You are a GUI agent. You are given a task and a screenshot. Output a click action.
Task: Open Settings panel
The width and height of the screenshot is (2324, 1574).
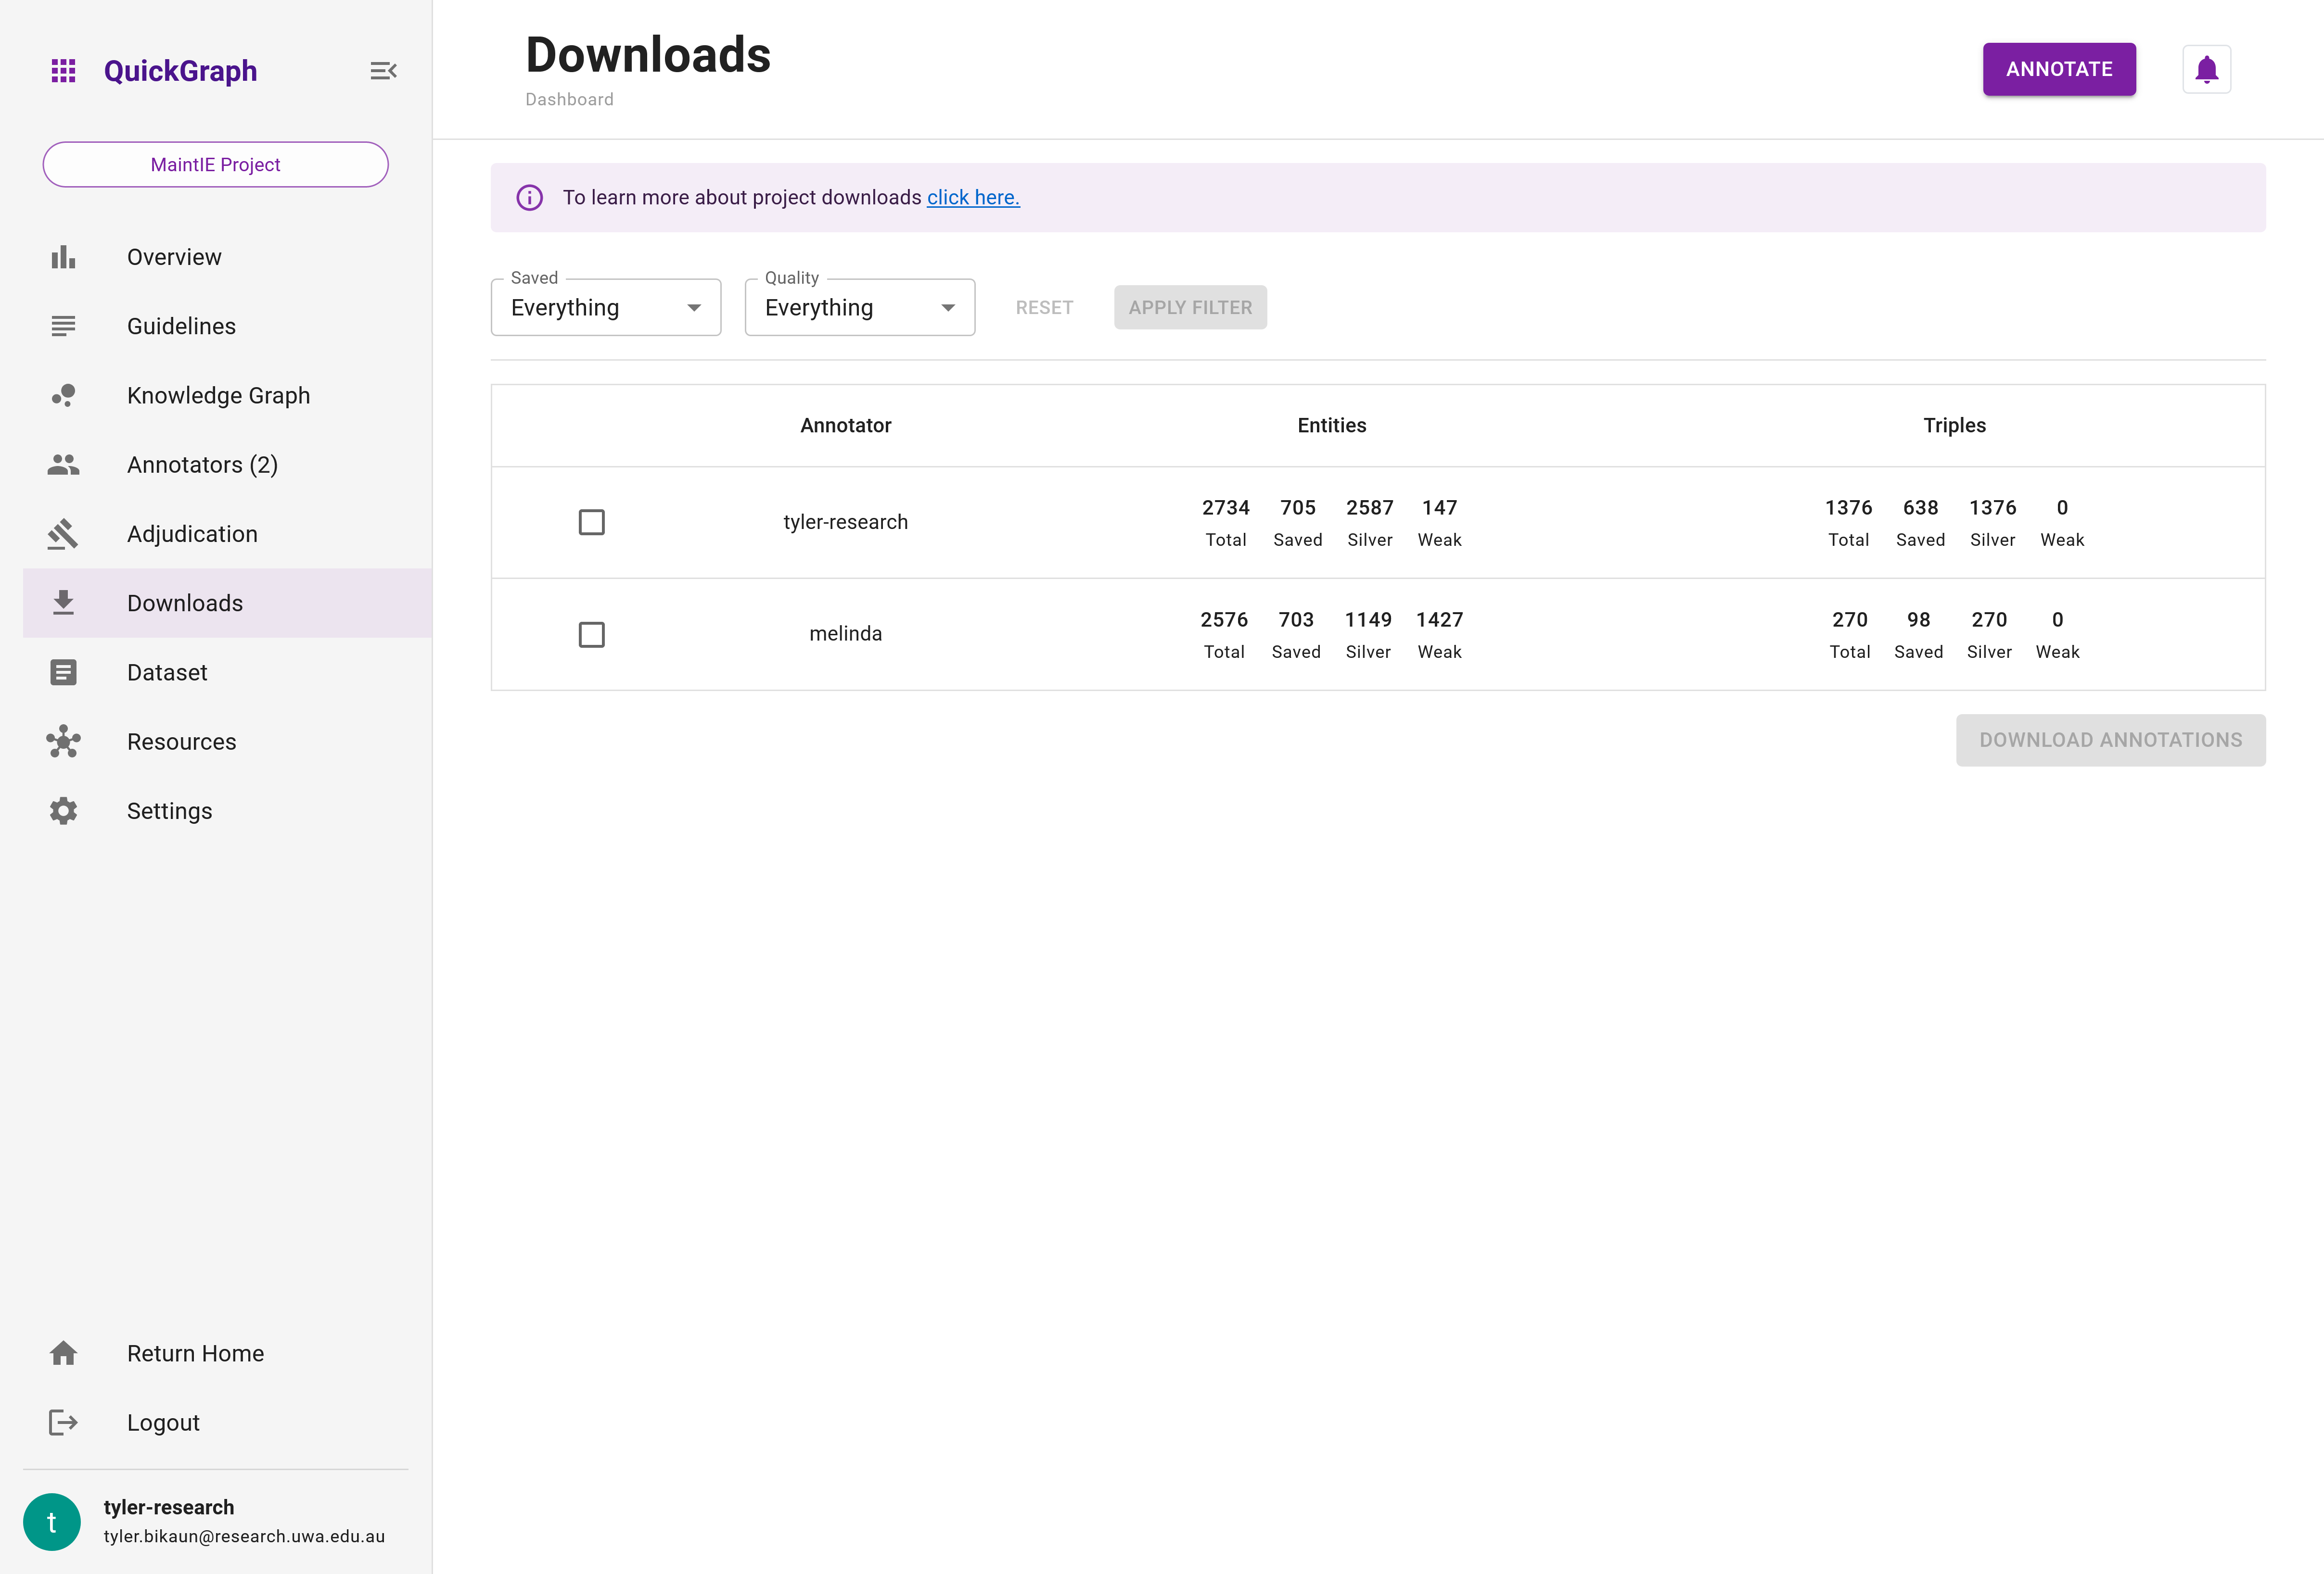click(x=169, y=810)
